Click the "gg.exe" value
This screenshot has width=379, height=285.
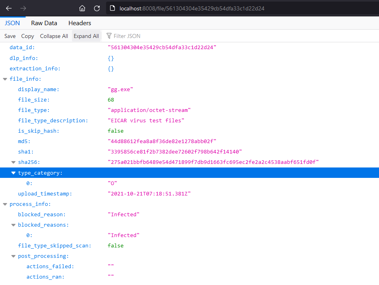coord(120,90)
